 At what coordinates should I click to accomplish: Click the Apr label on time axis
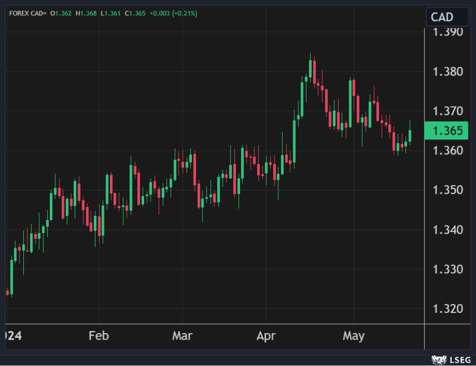(266, 336)
